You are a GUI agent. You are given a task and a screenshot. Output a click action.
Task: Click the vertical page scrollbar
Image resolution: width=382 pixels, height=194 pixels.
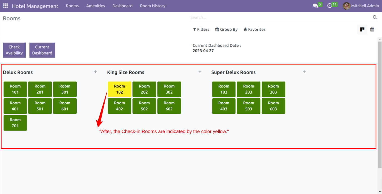(x=380, y=105)
